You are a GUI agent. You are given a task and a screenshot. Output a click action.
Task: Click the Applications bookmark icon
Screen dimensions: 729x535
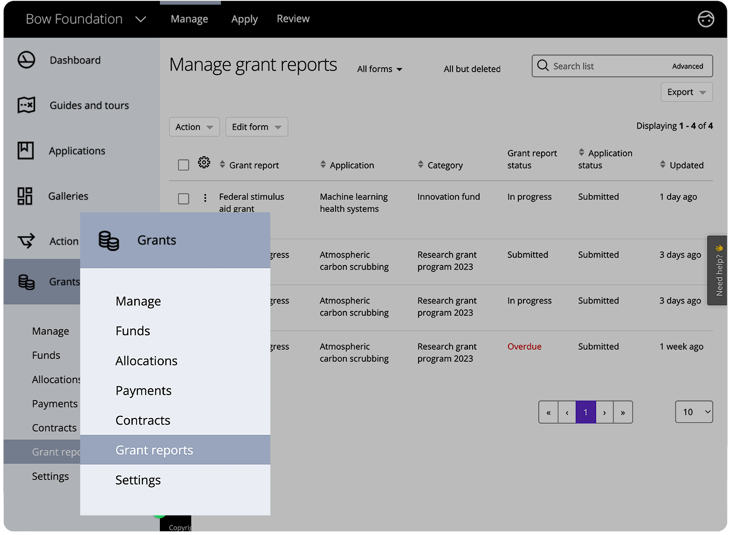pos(26,150)
